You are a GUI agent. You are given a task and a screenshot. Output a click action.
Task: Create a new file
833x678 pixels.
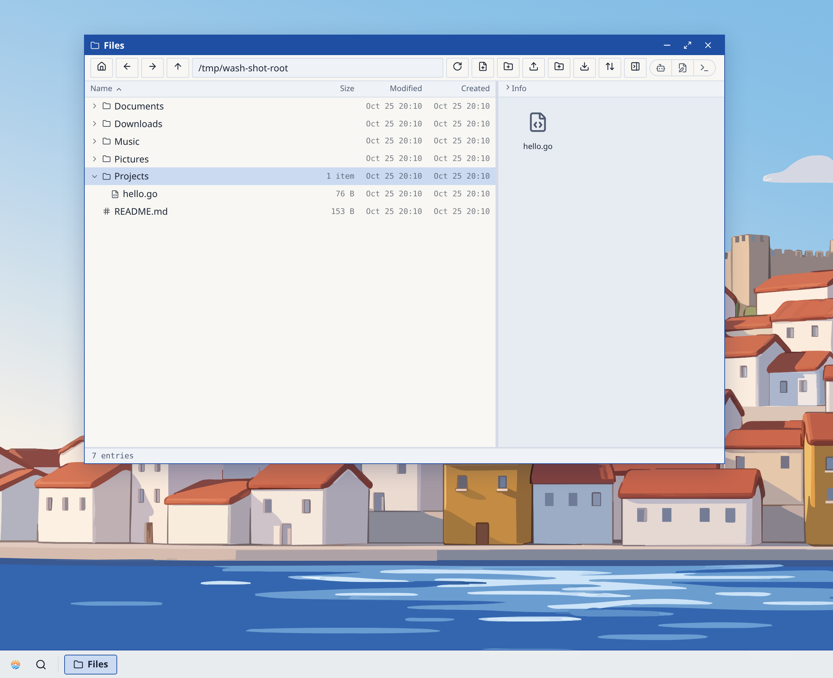(x=483, y=67)
